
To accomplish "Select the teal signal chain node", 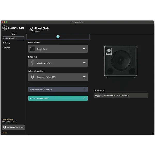I will 58,37.
